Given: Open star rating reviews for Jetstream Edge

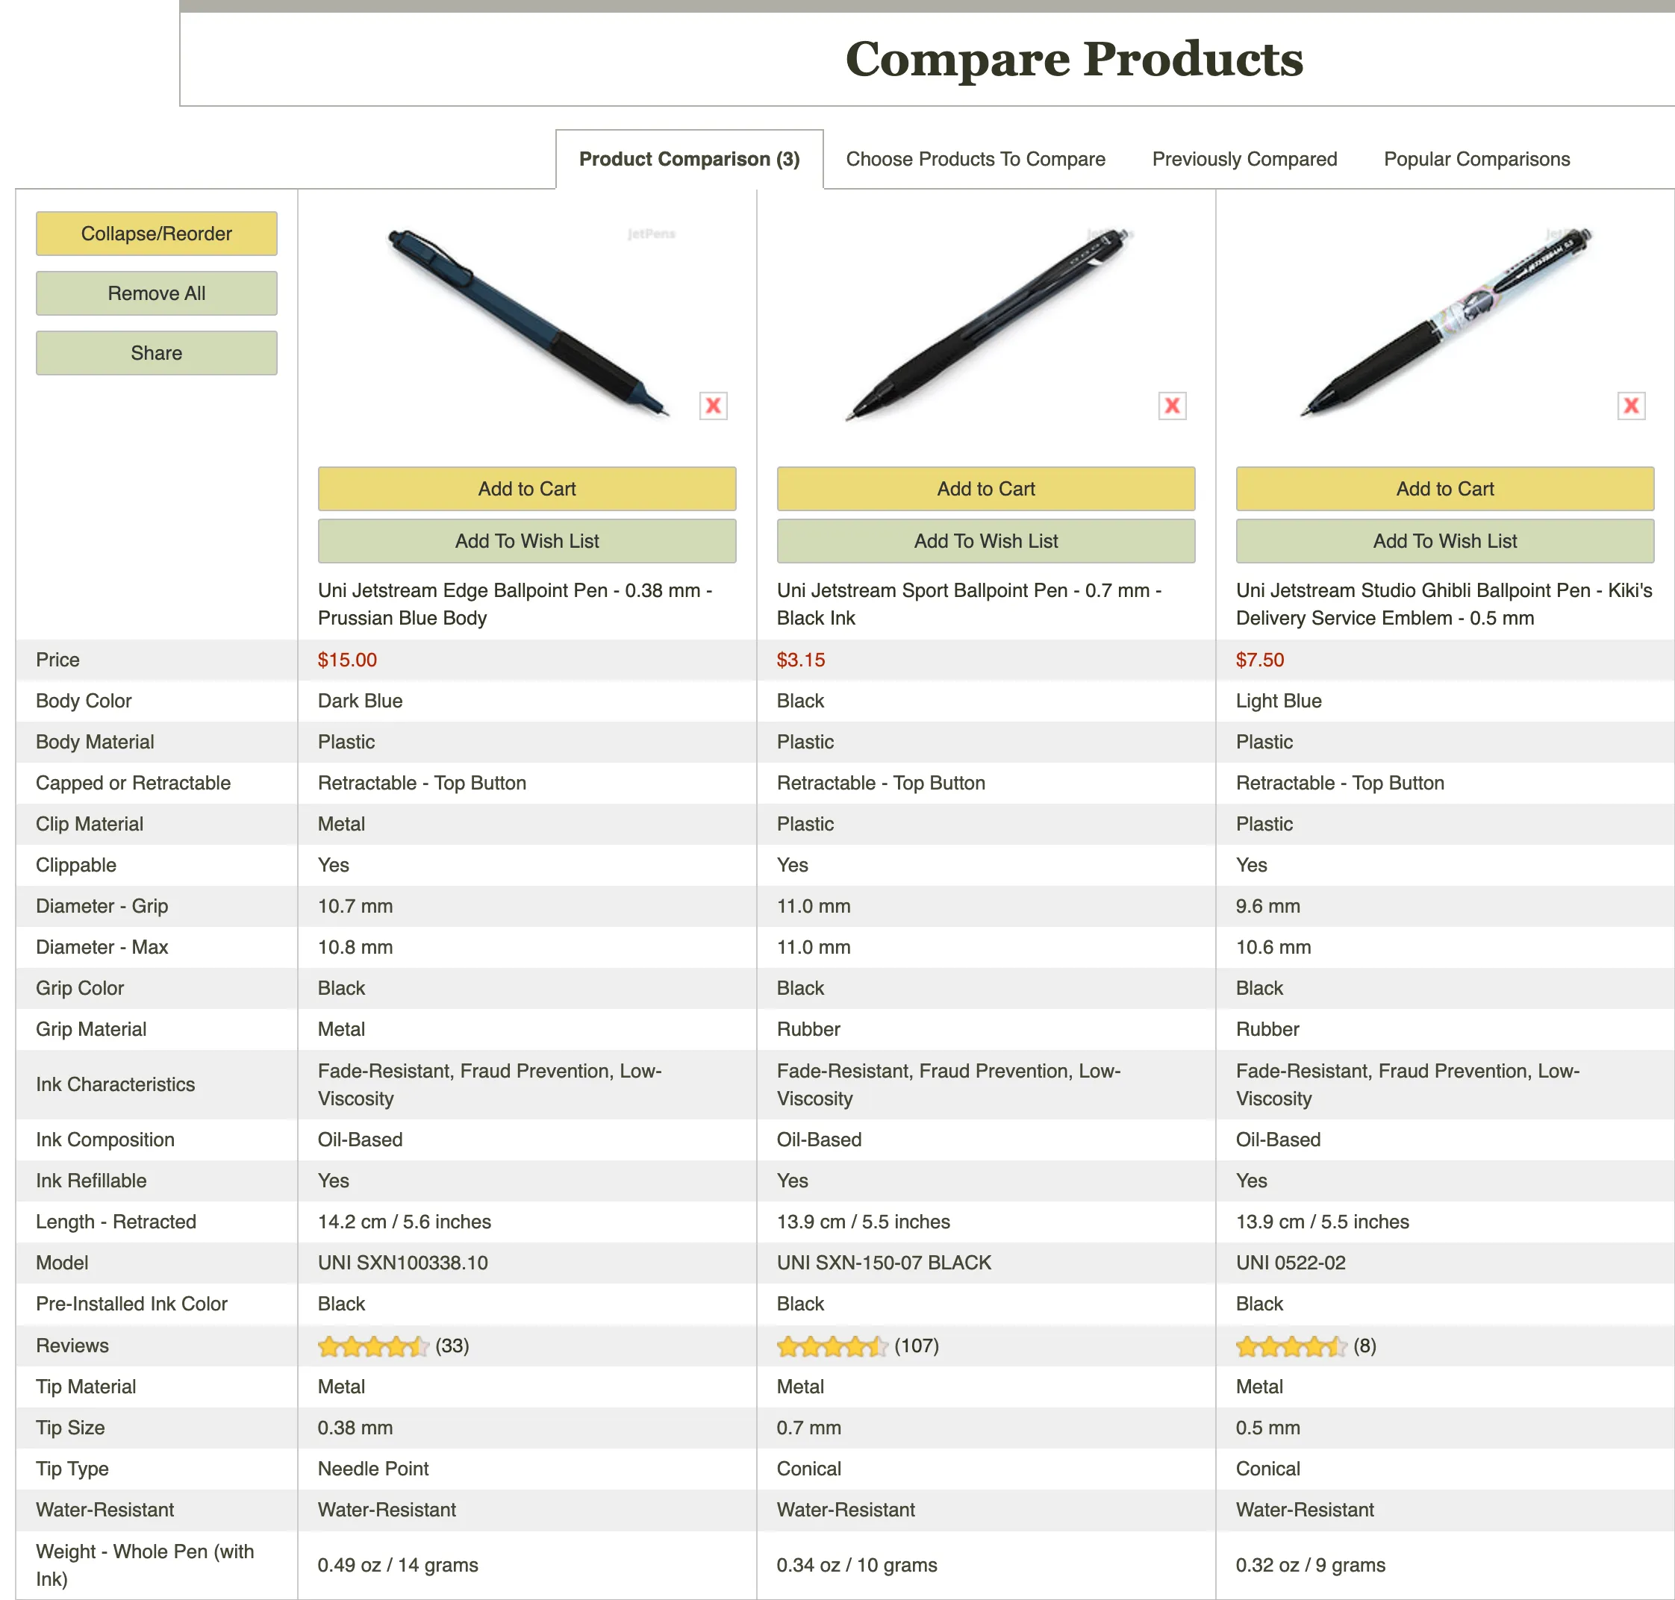Looking at the screenshot, I should pyautogui.click(x=373, y=1346).
